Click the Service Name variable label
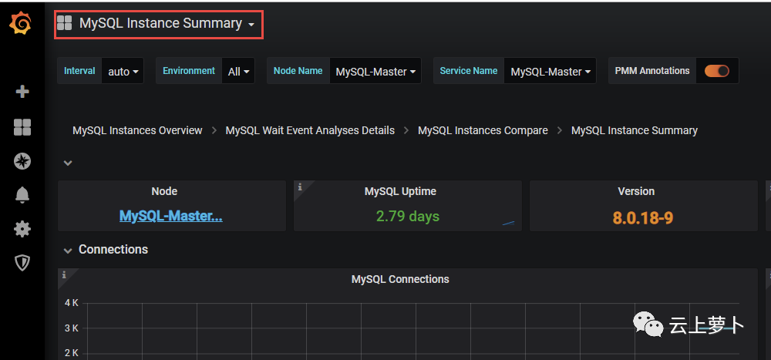 (469, 71)
